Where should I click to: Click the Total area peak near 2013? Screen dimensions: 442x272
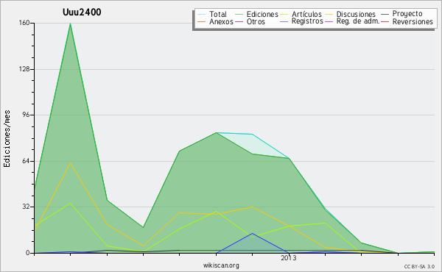[x=252, y=135]
